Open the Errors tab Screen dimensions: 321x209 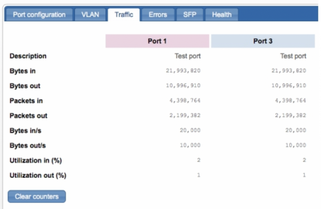pos(158,15)
